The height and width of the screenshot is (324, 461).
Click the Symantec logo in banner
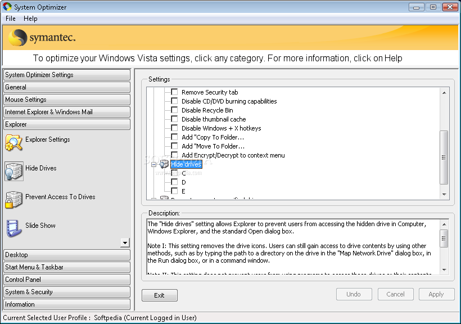tap(42, 38)
